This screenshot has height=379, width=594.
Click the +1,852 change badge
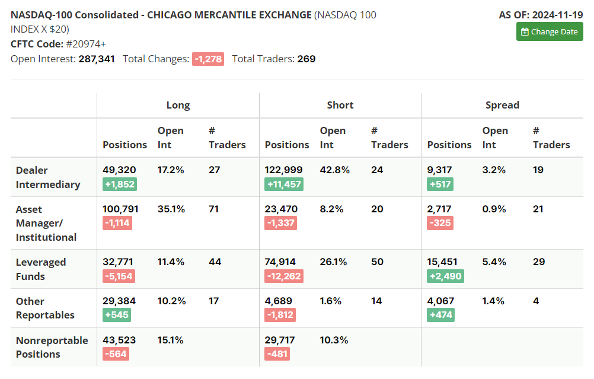tap(120, 184)
